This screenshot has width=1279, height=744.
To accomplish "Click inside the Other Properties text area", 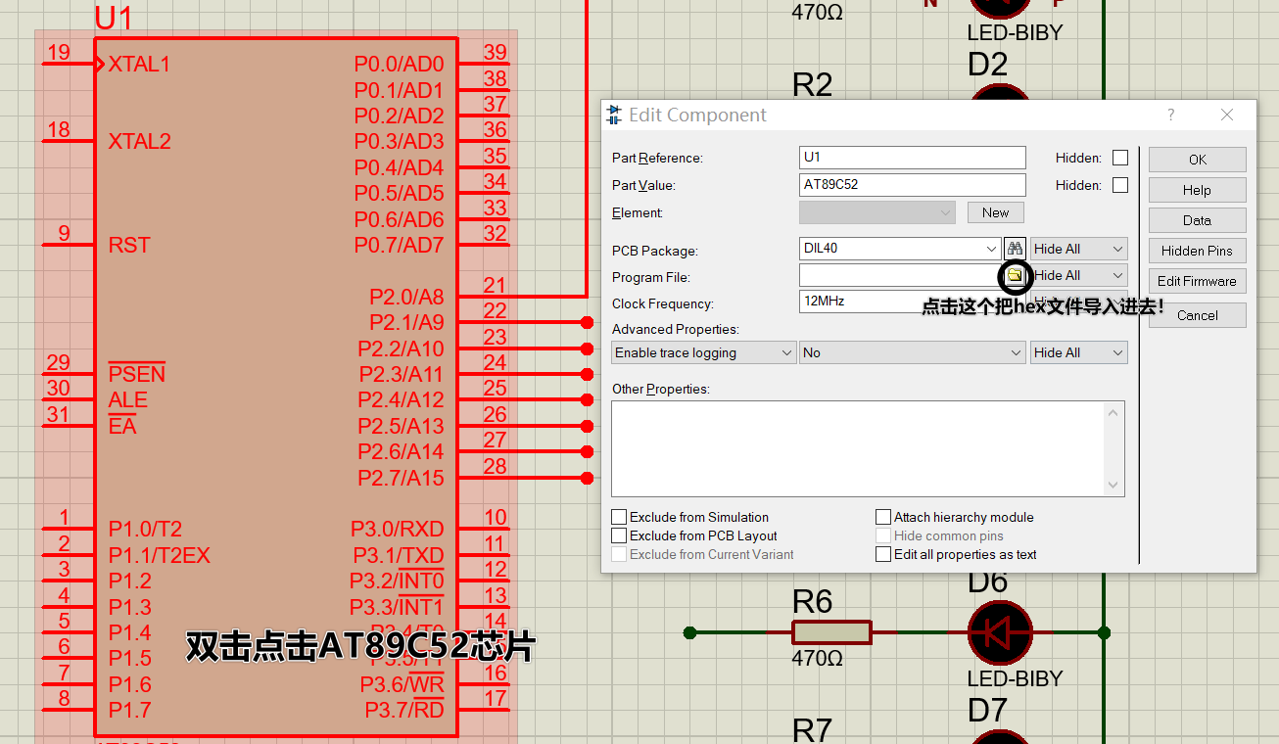I will pos(858,448).
